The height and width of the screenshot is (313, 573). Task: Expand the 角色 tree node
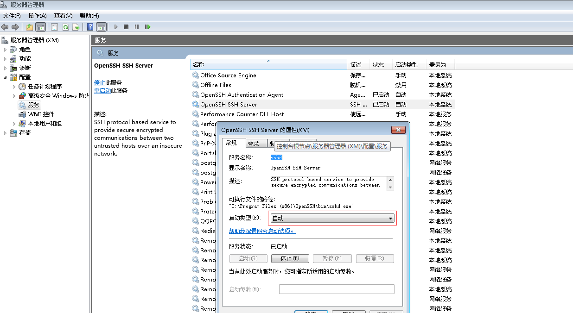[6, 50]
